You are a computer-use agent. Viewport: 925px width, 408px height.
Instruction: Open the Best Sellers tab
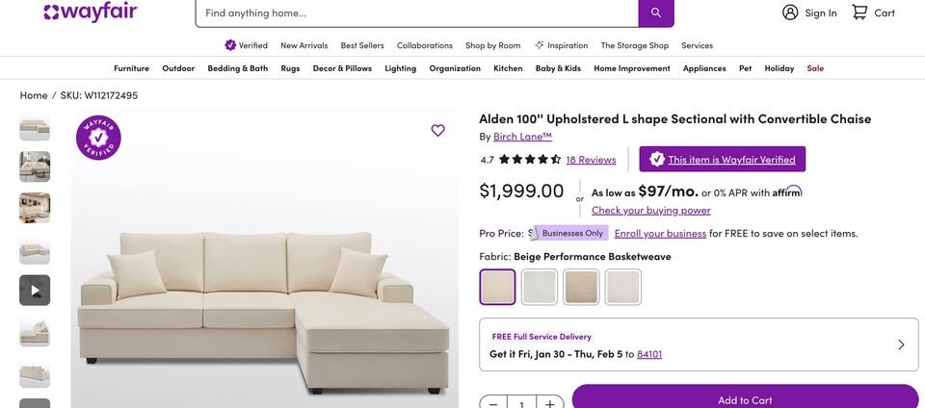click(362, 45)
